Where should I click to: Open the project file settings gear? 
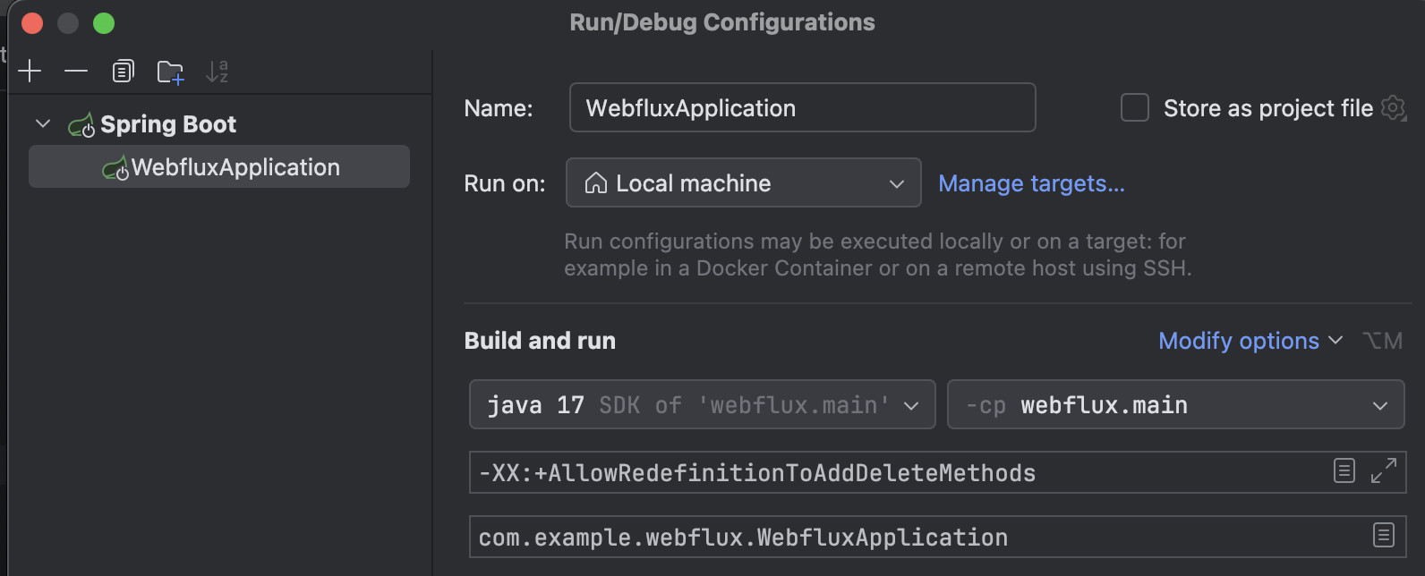1394,108
